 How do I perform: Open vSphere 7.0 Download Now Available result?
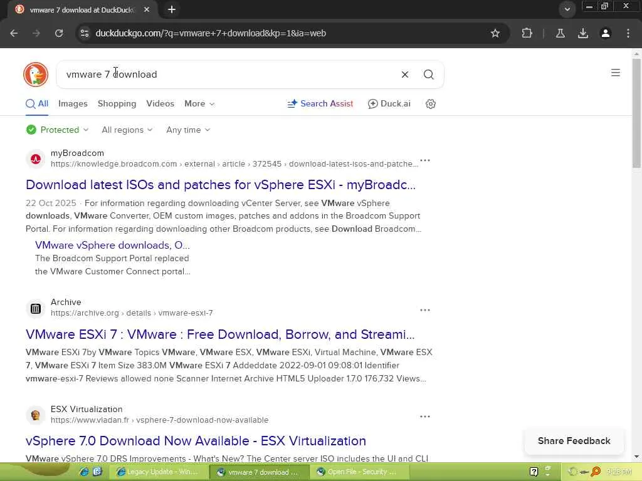coord(196,441)
